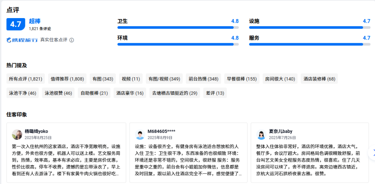
Task: Show next reviews with right arrow
Action: pyautogui.click(x=373, y=152)
